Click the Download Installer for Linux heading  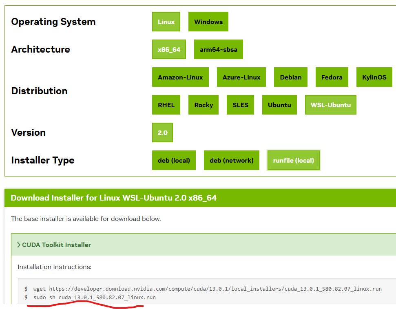pyautogui.click(x=113, y=198)
